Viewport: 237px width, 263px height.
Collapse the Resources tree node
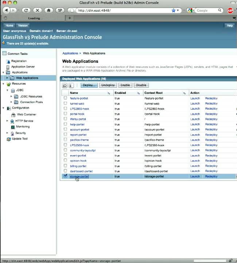click(x=3, y=84)
